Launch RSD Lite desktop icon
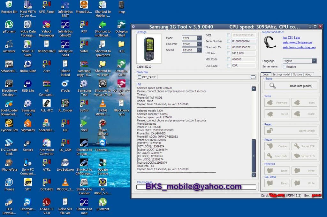Viewport: 327px width, 217px height. [x=28, y=86]
